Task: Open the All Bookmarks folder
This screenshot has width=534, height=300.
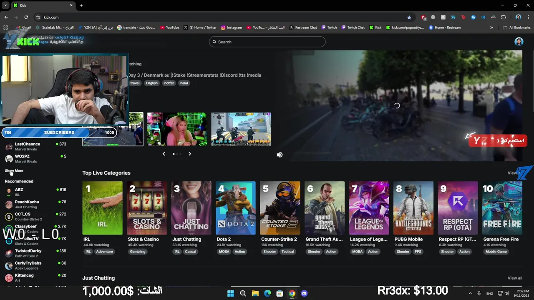Action: click(516, 27)
